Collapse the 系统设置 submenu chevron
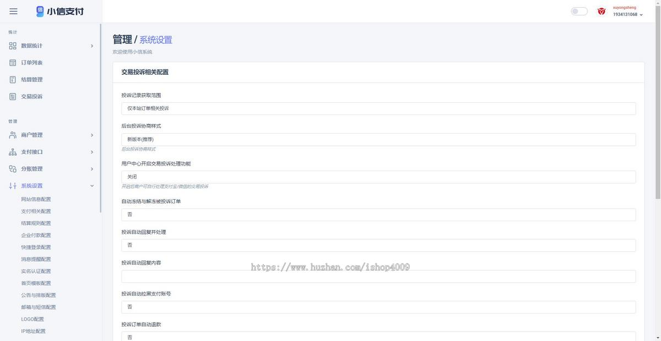The height and width of the screenshot is (341, 661). point(92,186)
